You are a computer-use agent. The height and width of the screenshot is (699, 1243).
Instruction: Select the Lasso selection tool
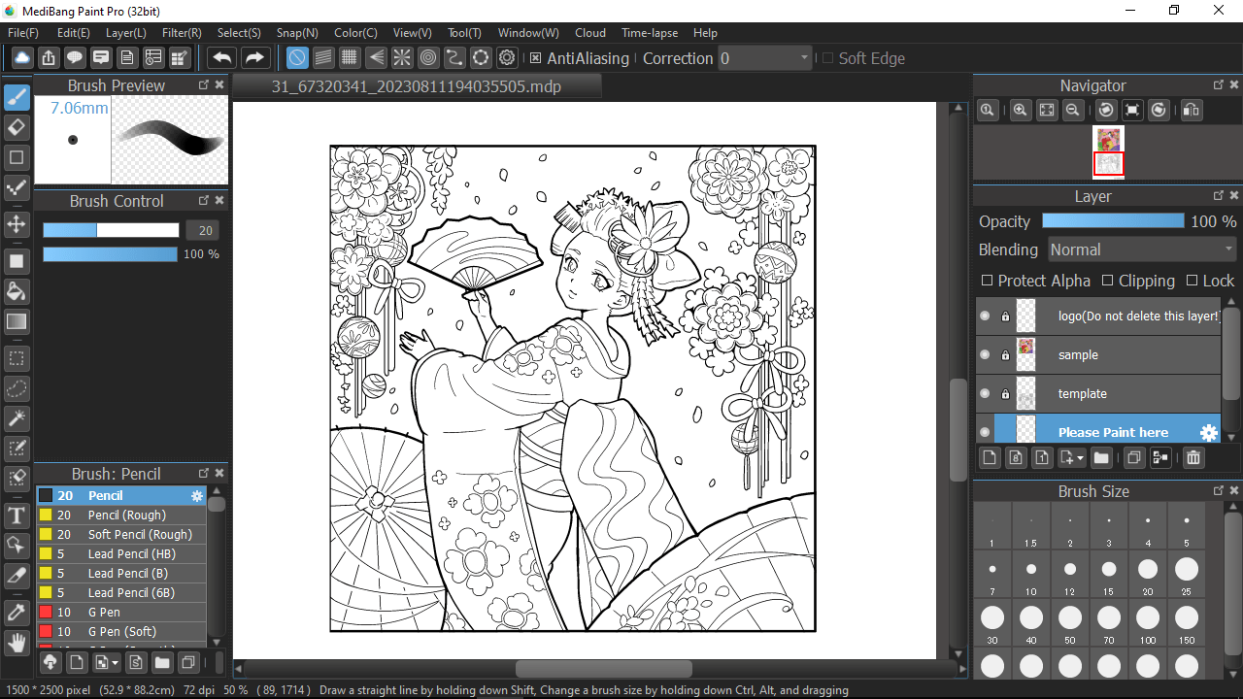pos(17,388)
